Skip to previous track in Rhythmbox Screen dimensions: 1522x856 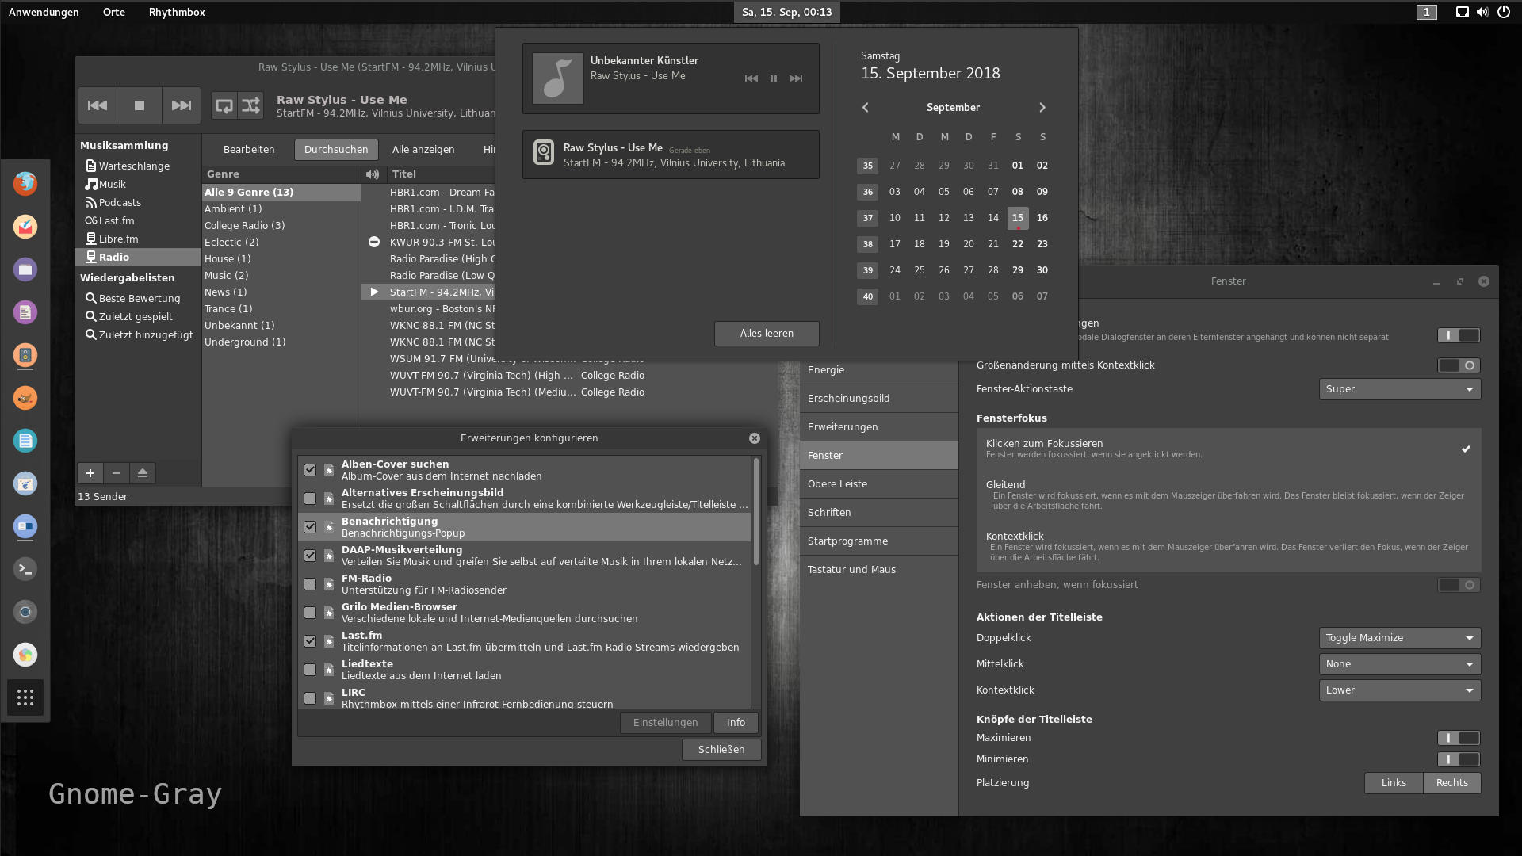pyautogui.click(x=98, y=105)
